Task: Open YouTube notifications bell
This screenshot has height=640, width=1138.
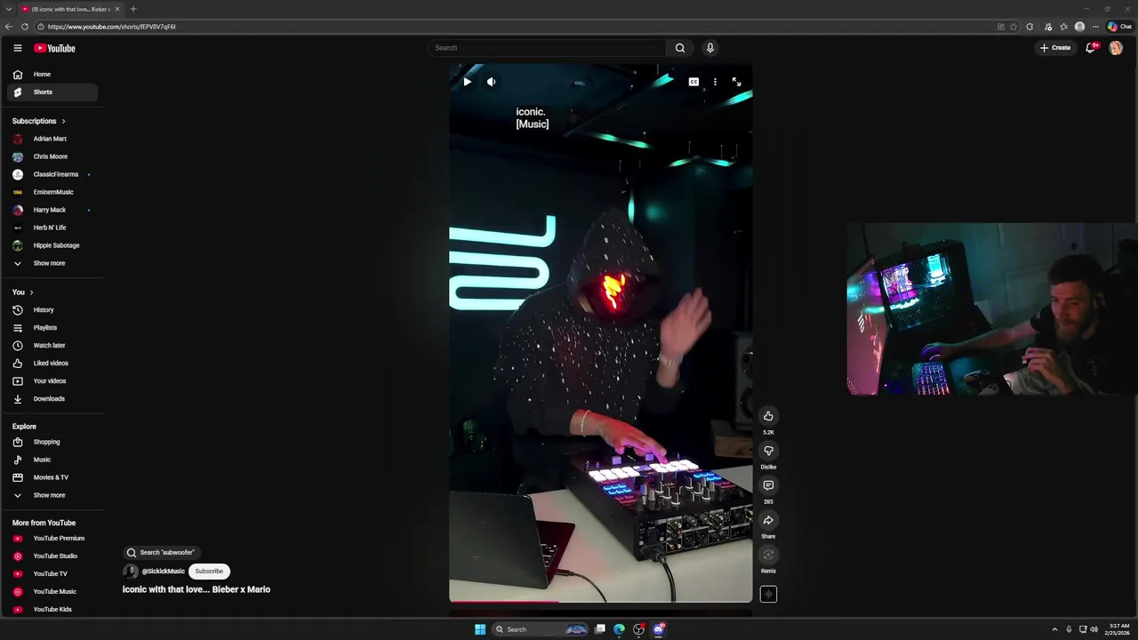Action: tap(1091, 48)
